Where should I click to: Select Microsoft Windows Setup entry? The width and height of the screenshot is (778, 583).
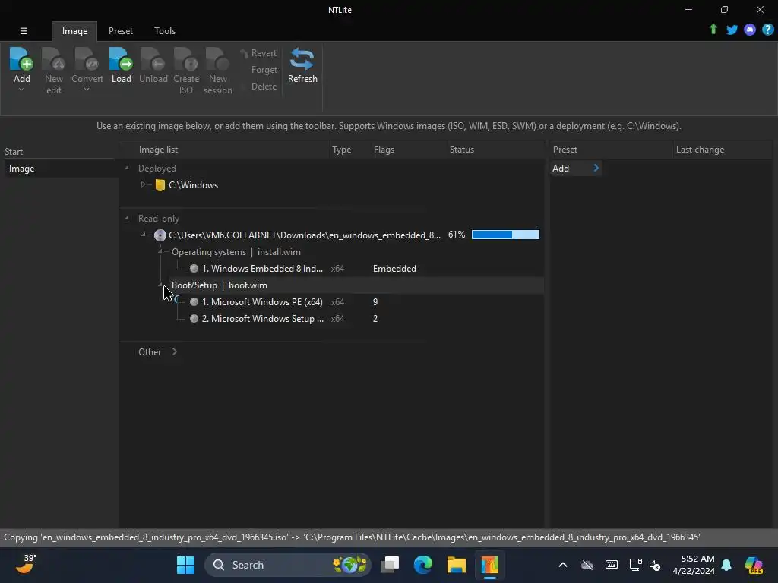[262, 319]
